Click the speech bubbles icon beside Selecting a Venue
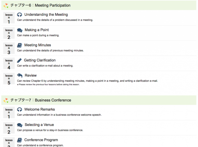The height and width of the screenshot is (147, 198). pos(20,125)
